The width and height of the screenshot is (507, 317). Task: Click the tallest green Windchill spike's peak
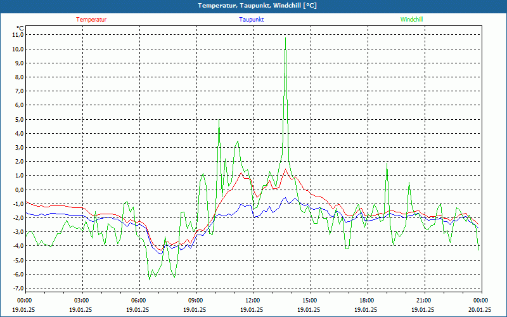click(x=285, y=38)
